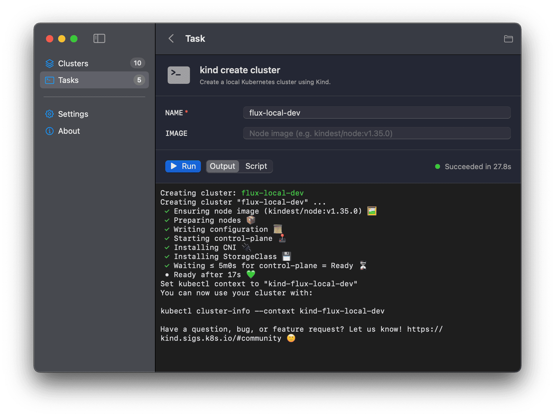The image size is (555, 417).
Task: Run the kind create cluster task
Action: (183, 166)
